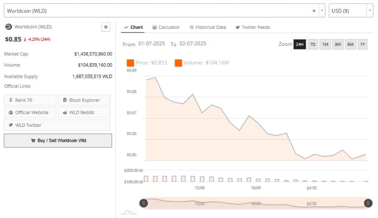Select the 24H zoom range
Screen dimensions: 378x218
point(300,44)
